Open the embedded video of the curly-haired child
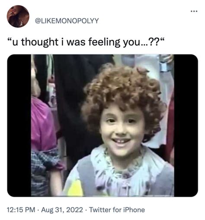205x220 pixels. click(x=102, y=126)
